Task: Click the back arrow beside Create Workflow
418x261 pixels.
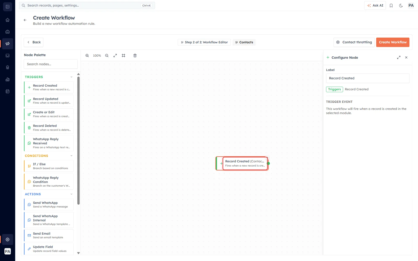Action: (x=25, y=20)
